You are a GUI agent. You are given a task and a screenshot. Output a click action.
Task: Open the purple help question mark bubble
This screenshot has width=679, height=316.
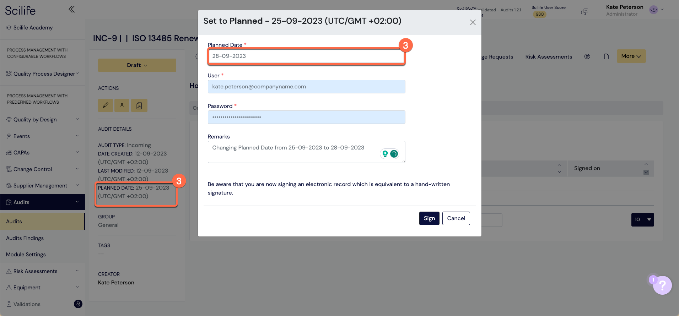(662, 285)
